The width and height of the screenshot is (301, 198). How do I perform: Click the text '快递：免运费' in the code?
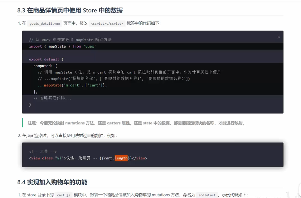(x=78, y=158)
